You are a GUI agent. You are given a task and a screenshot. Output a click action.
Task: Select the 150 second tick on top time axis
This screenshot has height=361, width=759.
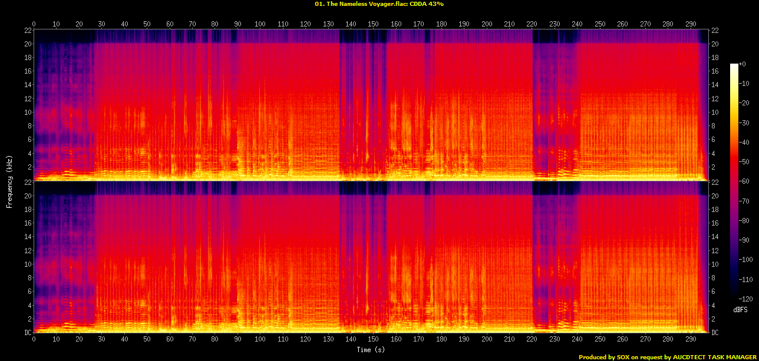tap(373, 24)
